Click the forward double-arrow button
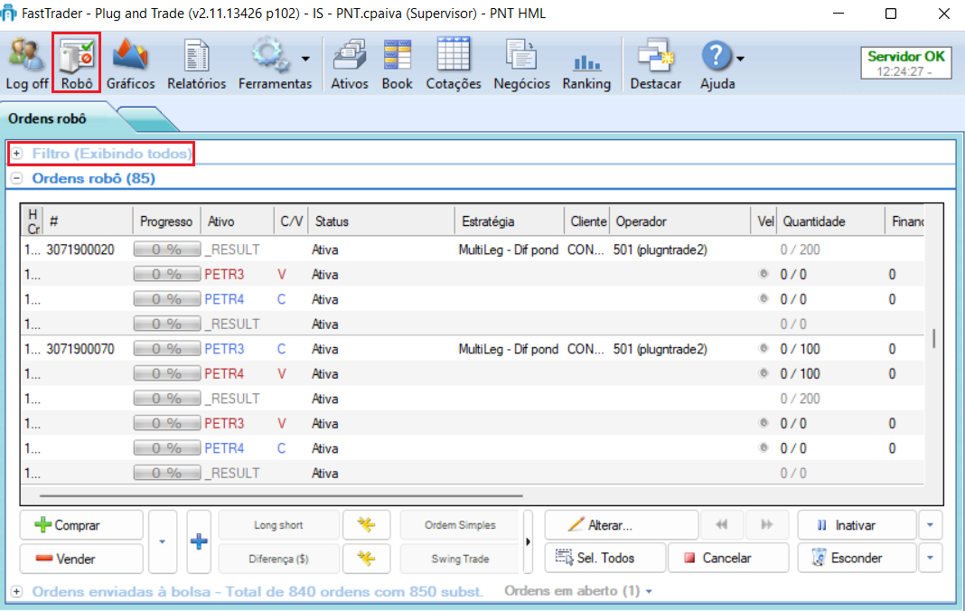 (767, 525)
